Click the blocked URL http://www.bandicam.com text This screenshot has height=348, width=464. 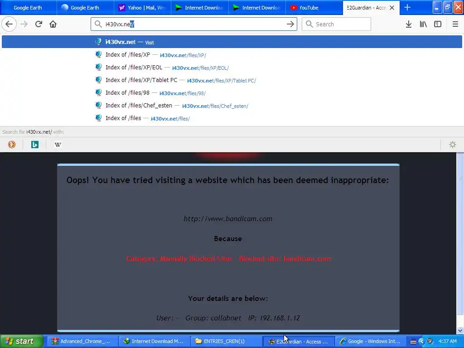point(228,219)
